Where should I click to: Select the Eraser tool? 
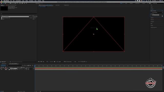(23, 3)
